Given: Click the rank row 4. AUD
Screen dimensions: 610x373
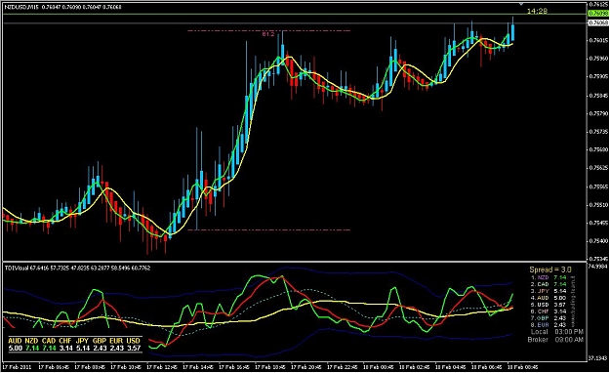Looking at the screenshot, I should pyautogui.click(x=549, y=298).
